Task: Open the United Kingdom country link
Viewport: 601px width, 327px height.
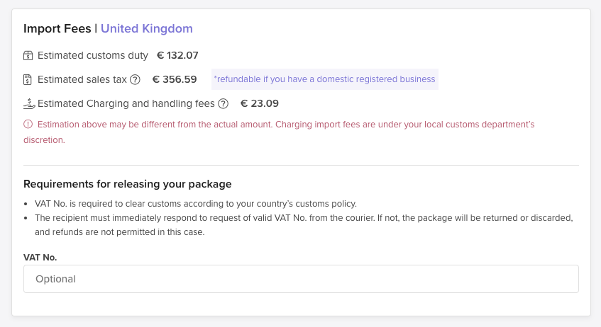Action: click(147, 29)
